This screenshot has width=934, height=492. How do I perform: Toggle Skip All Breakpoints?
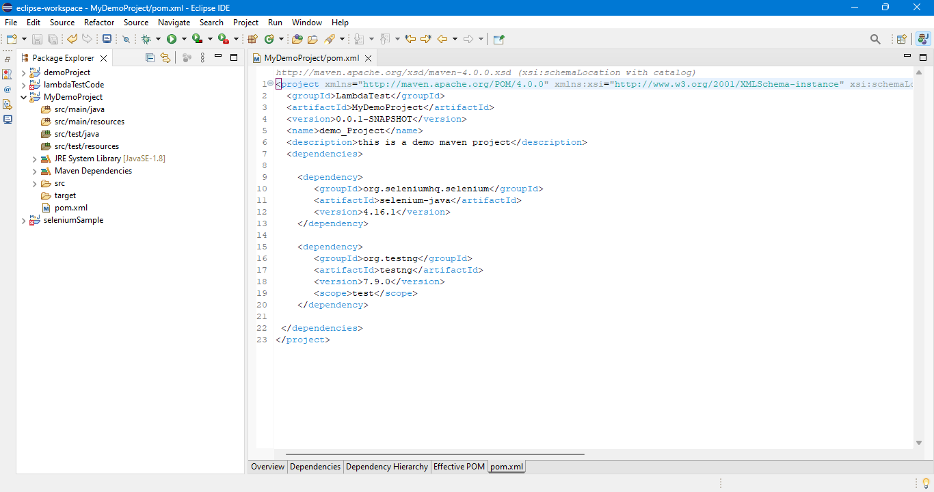pos(126,39)
